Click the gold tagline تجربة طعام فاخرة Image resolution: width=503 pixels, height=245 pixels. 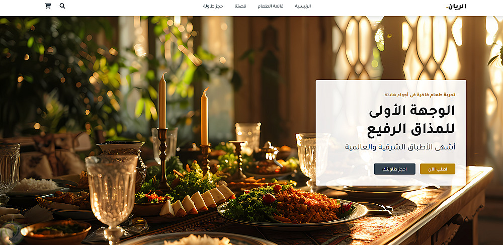click(420, 95)
